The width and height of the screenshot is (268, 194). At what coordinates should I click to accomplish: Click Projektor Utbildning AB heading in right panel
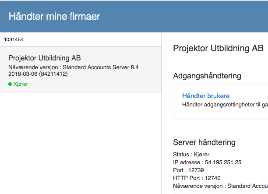[x=218, y=48]
